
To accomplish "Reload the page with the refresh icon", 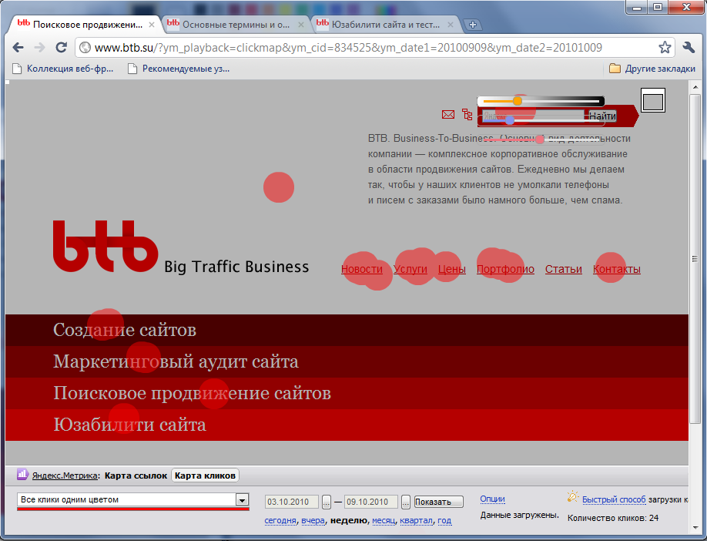I will click(62, 47).
